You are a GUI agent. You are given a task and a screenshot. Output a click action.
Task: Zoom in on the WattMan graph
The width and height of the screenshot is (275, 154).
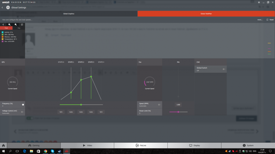tap(9, 25)
